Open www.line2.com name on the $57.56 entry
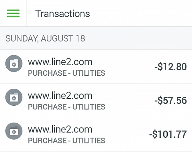 coord(60,96)
